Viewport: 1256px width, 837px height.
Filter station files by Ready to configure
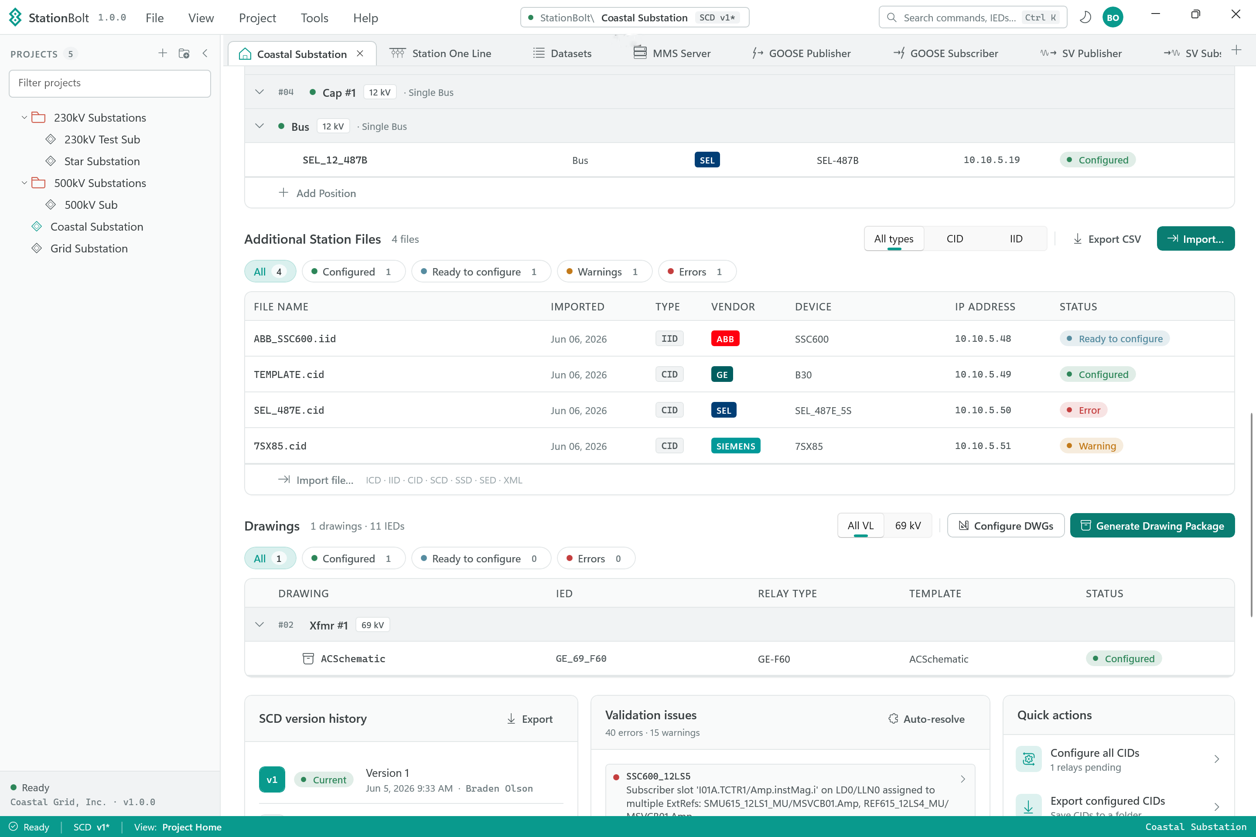click(481, 272)
